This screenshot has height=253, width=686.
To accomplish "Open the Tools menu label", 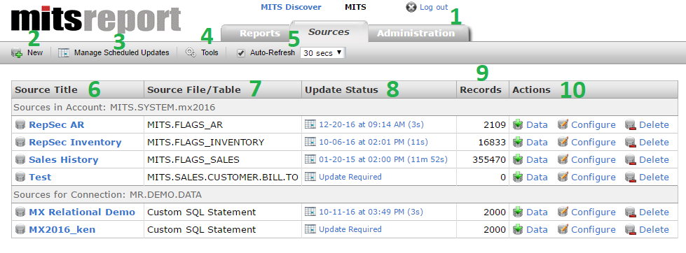I will (210, 53).
